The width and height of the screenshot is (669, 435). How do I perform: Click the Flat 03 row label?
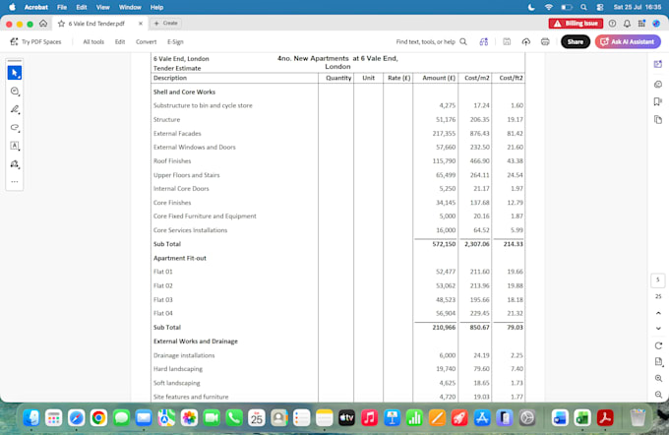[163, 299]
